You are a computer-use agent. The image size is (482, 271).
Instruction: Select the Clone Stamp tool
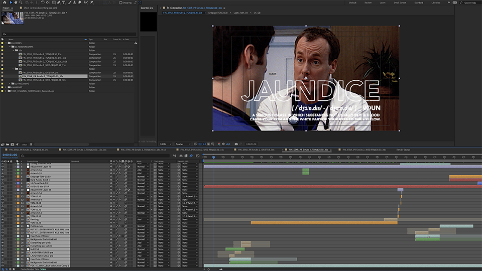75,2
